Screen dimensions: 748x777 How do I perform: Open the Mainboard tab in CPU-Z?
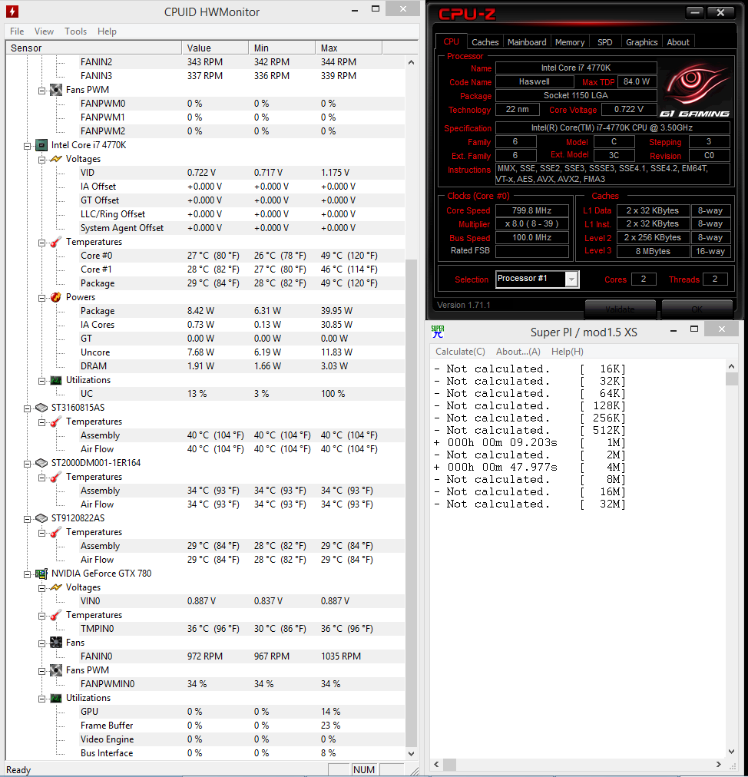527,42
